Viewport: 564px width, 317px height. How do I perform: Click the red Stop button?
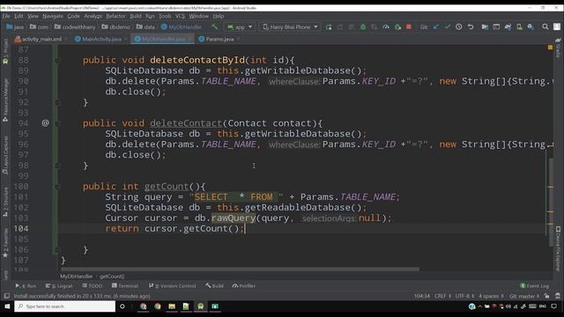click(x=409, y=27)
